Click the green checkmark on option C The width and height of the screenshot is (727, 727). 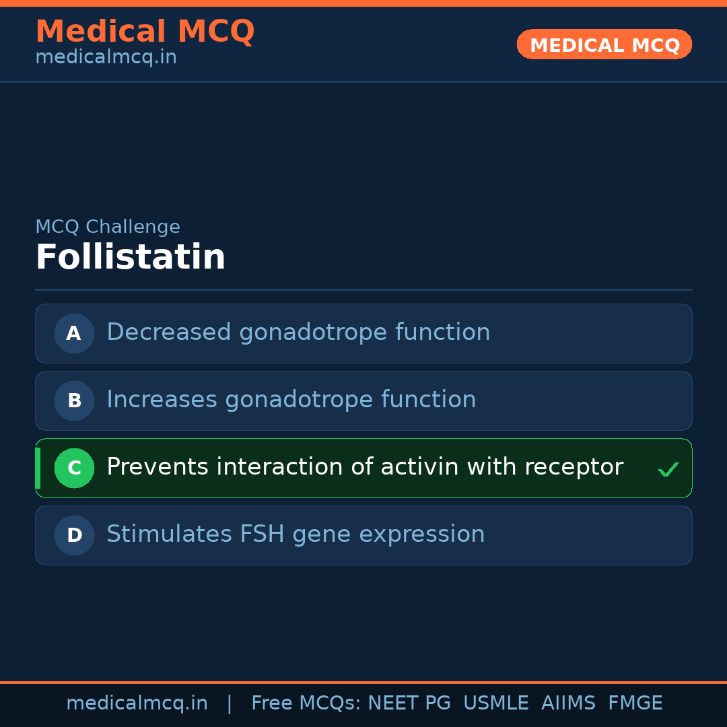(x=668, y=469)
